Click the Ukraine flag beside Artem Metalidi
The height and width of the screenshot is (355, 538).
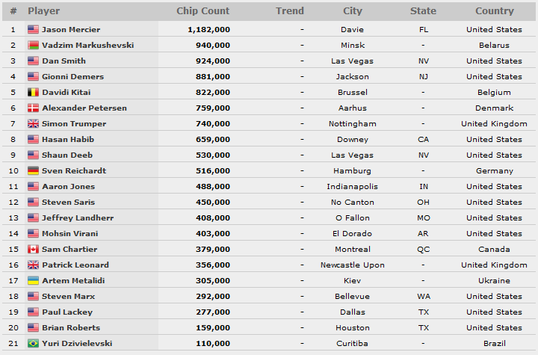point(33,280)
